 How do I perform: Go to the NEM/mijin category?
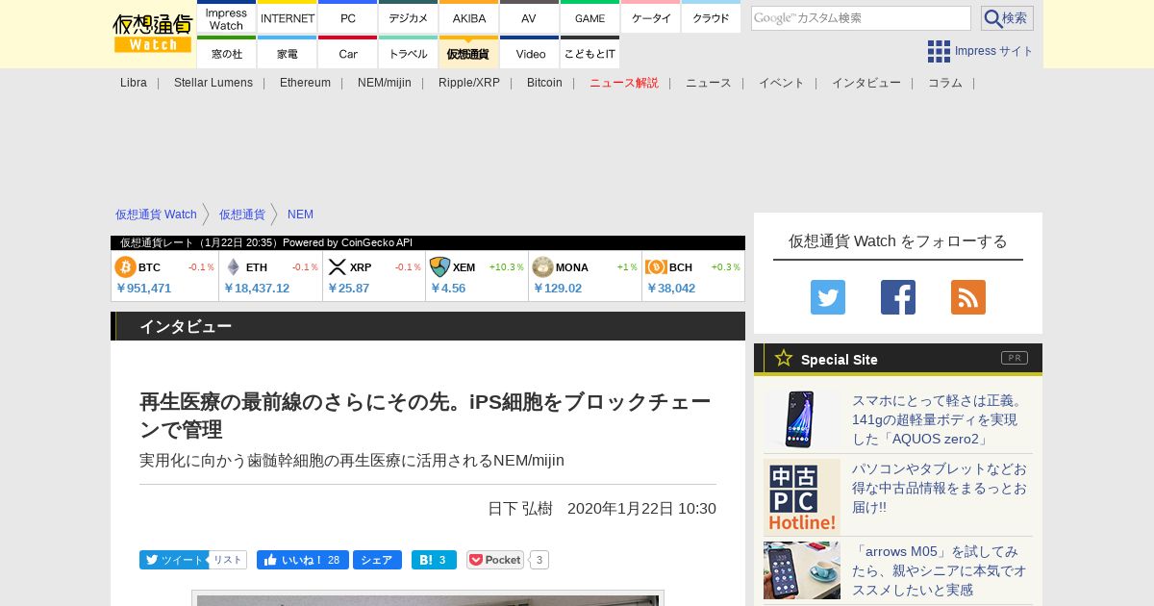[x=385, y=83]
